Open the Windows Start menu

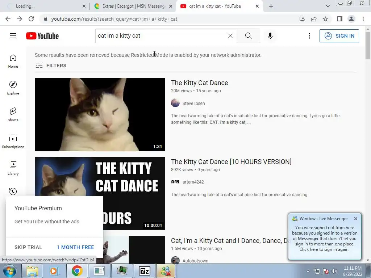[9, 271]
